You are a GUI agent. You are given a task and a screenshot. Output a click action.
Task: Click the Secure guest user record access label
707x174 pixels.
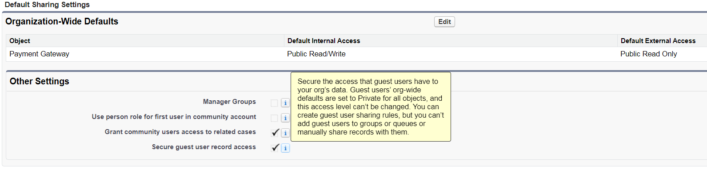tap(204, 147)
